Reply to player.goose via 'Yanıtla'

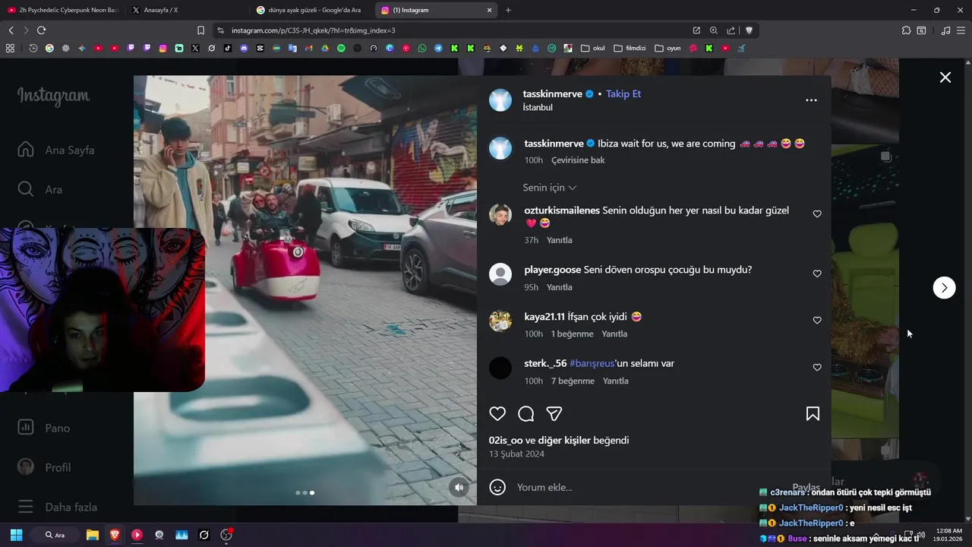[x=560, y=287]
